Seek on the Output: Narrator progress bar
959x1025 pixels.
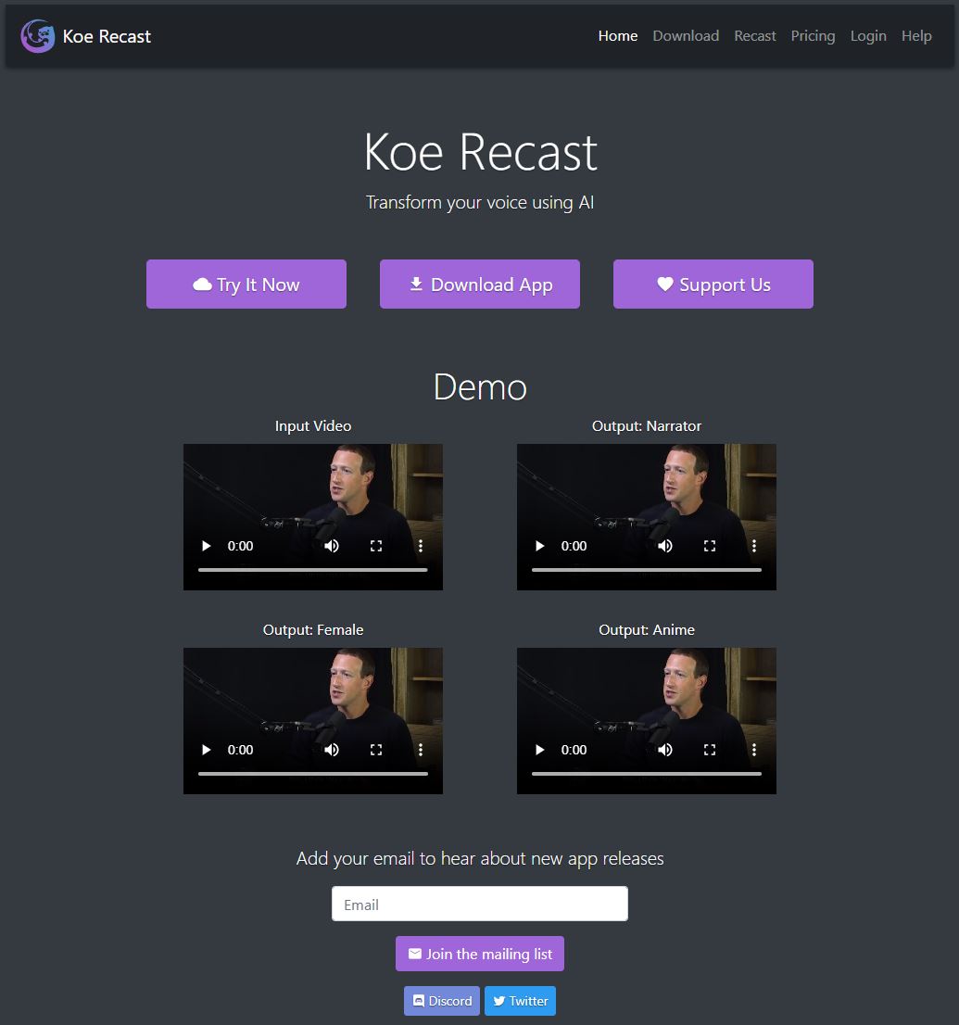[647, 570]
